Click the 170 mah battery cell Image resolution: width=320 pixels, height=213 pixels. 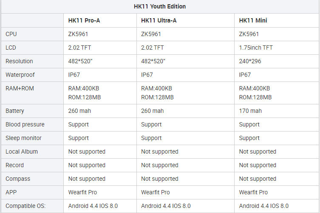(x=250, y=111)
